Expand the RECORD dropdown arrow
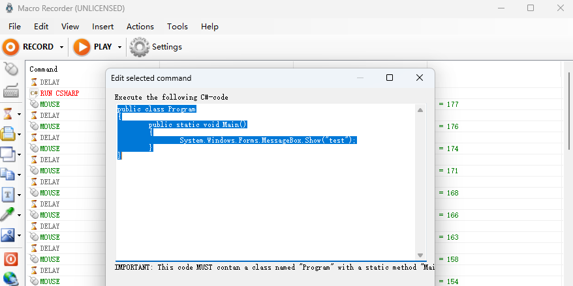Screen dimensions: 573x286 point(61,48)
